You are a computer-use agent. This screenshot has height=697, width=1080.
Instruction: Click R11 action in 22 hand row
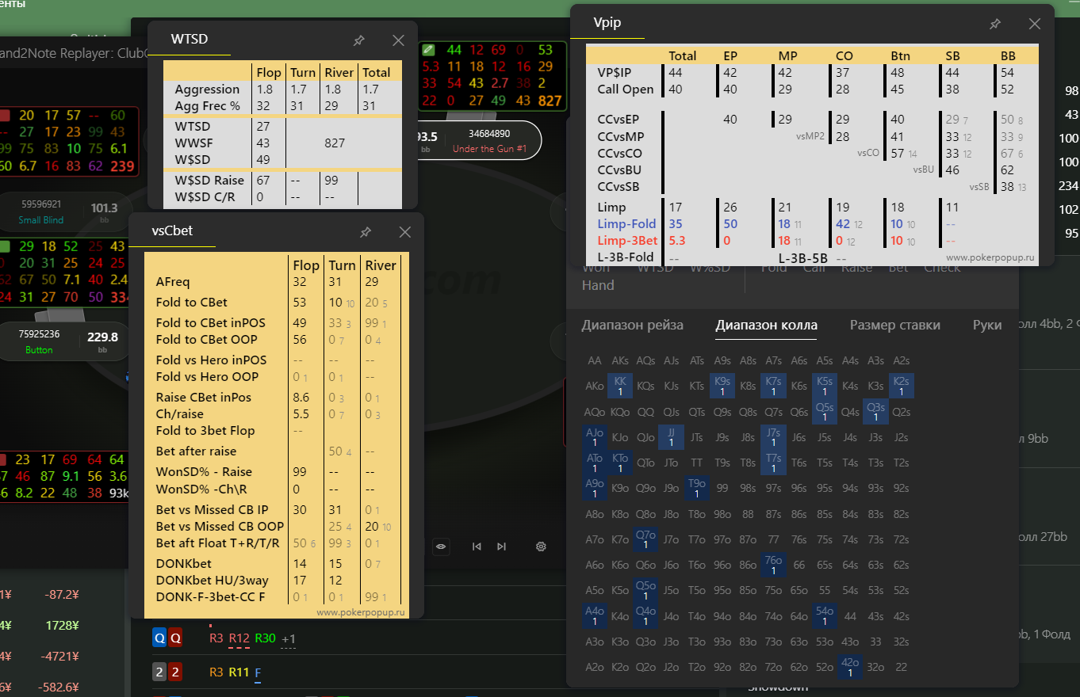tap(239, 672)
